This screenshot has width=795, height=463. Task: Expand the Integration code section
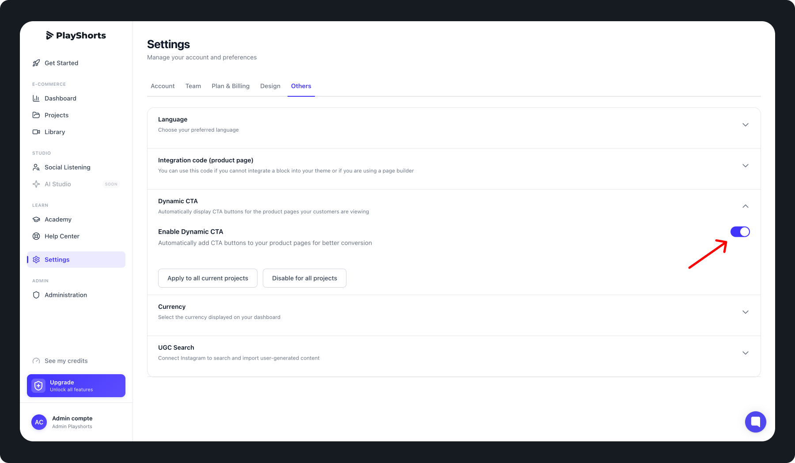tap(745, 166)
